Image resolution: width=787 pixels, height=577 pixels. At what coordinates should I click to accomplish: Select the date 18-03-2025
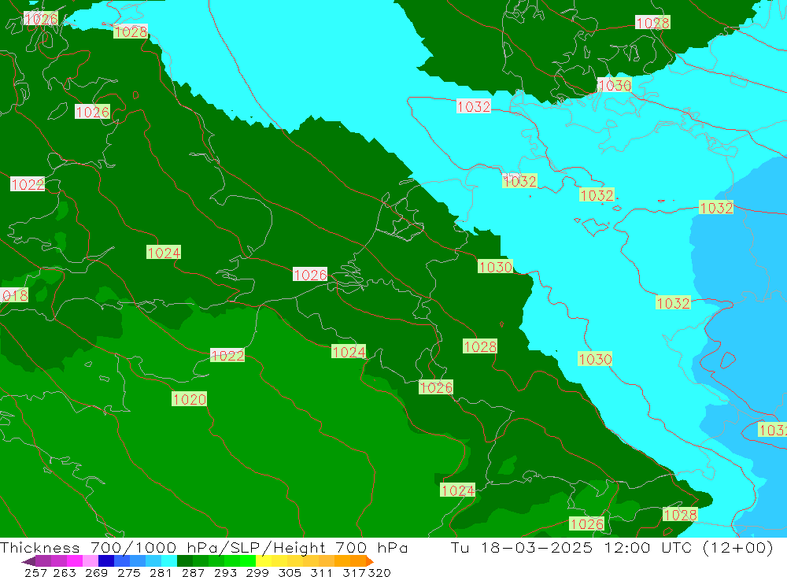(537, 547)
